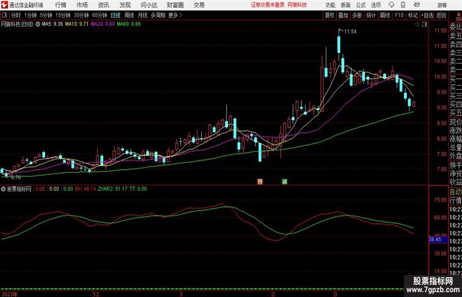Image resolution: width=462 pixels, height=297 pixels.
Task: Click the MA5: 9.36 label
Action: click(x=52, y=24)
